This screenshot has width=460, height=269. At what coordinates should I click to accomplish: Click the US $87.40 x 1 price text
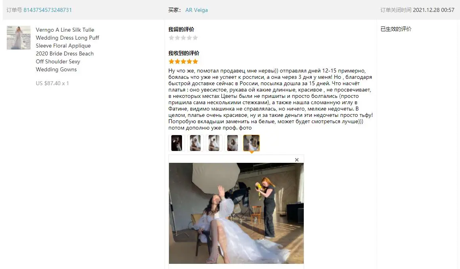[52, 83]
